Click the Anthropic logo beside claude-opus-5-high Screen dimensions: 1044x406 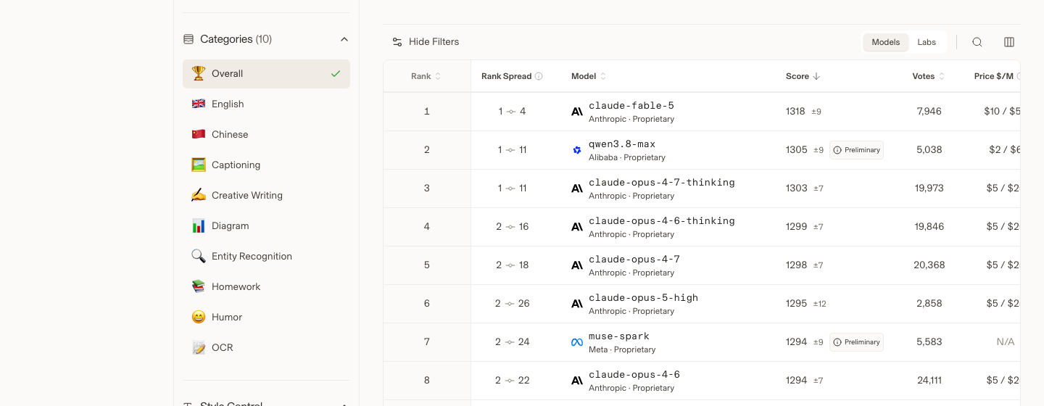tap(577, 304)
